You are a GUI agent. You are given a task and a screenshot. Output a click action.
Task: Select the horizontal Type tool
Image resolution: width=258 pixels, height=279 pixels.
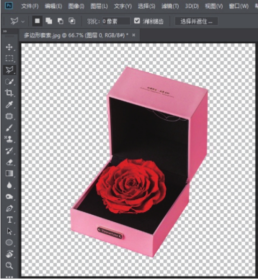coord(9,220)
